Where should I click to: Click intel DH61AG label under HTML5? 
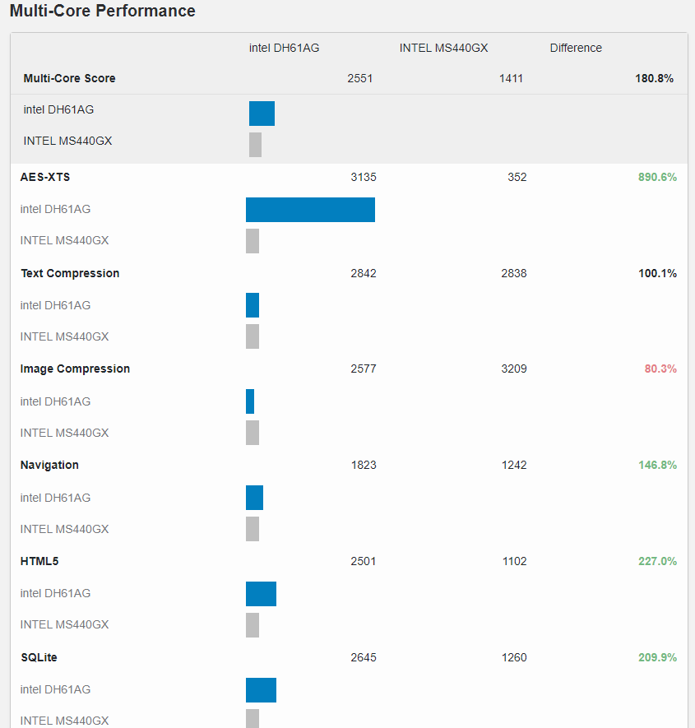[55, 593]
